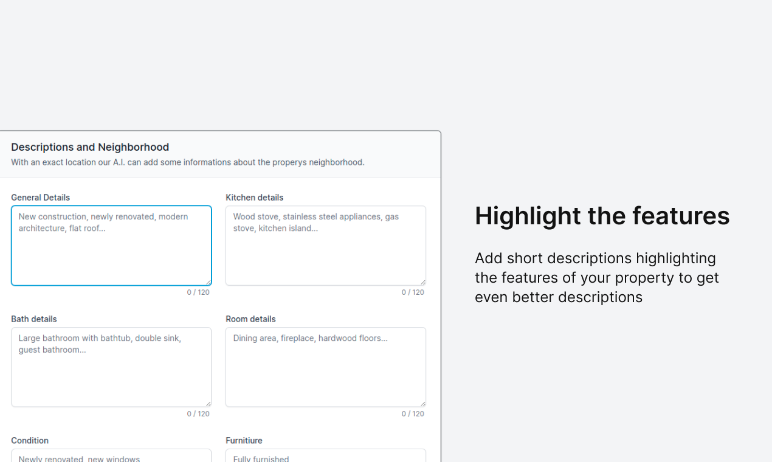Screen dimensions: 772x462
Task: Click the Kitchen details label
Action: 254,198
